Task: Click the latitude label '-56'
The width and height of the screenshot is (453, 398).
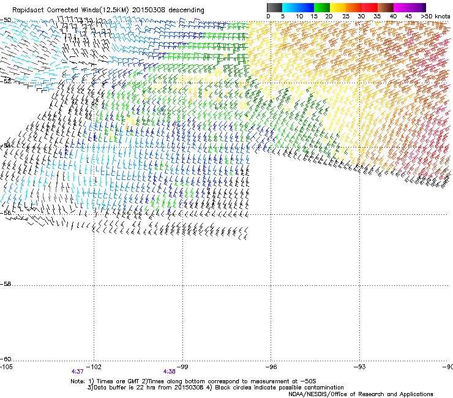Action: pos(6,213)
